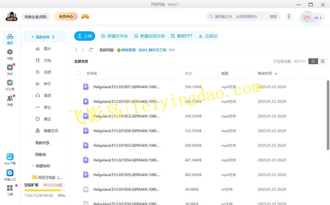Navigate to 我的网盘 breadcrumb
Image resolution: width=330 pixels, height=205 pixels.
pyautogui.click(x=107, y=50)
